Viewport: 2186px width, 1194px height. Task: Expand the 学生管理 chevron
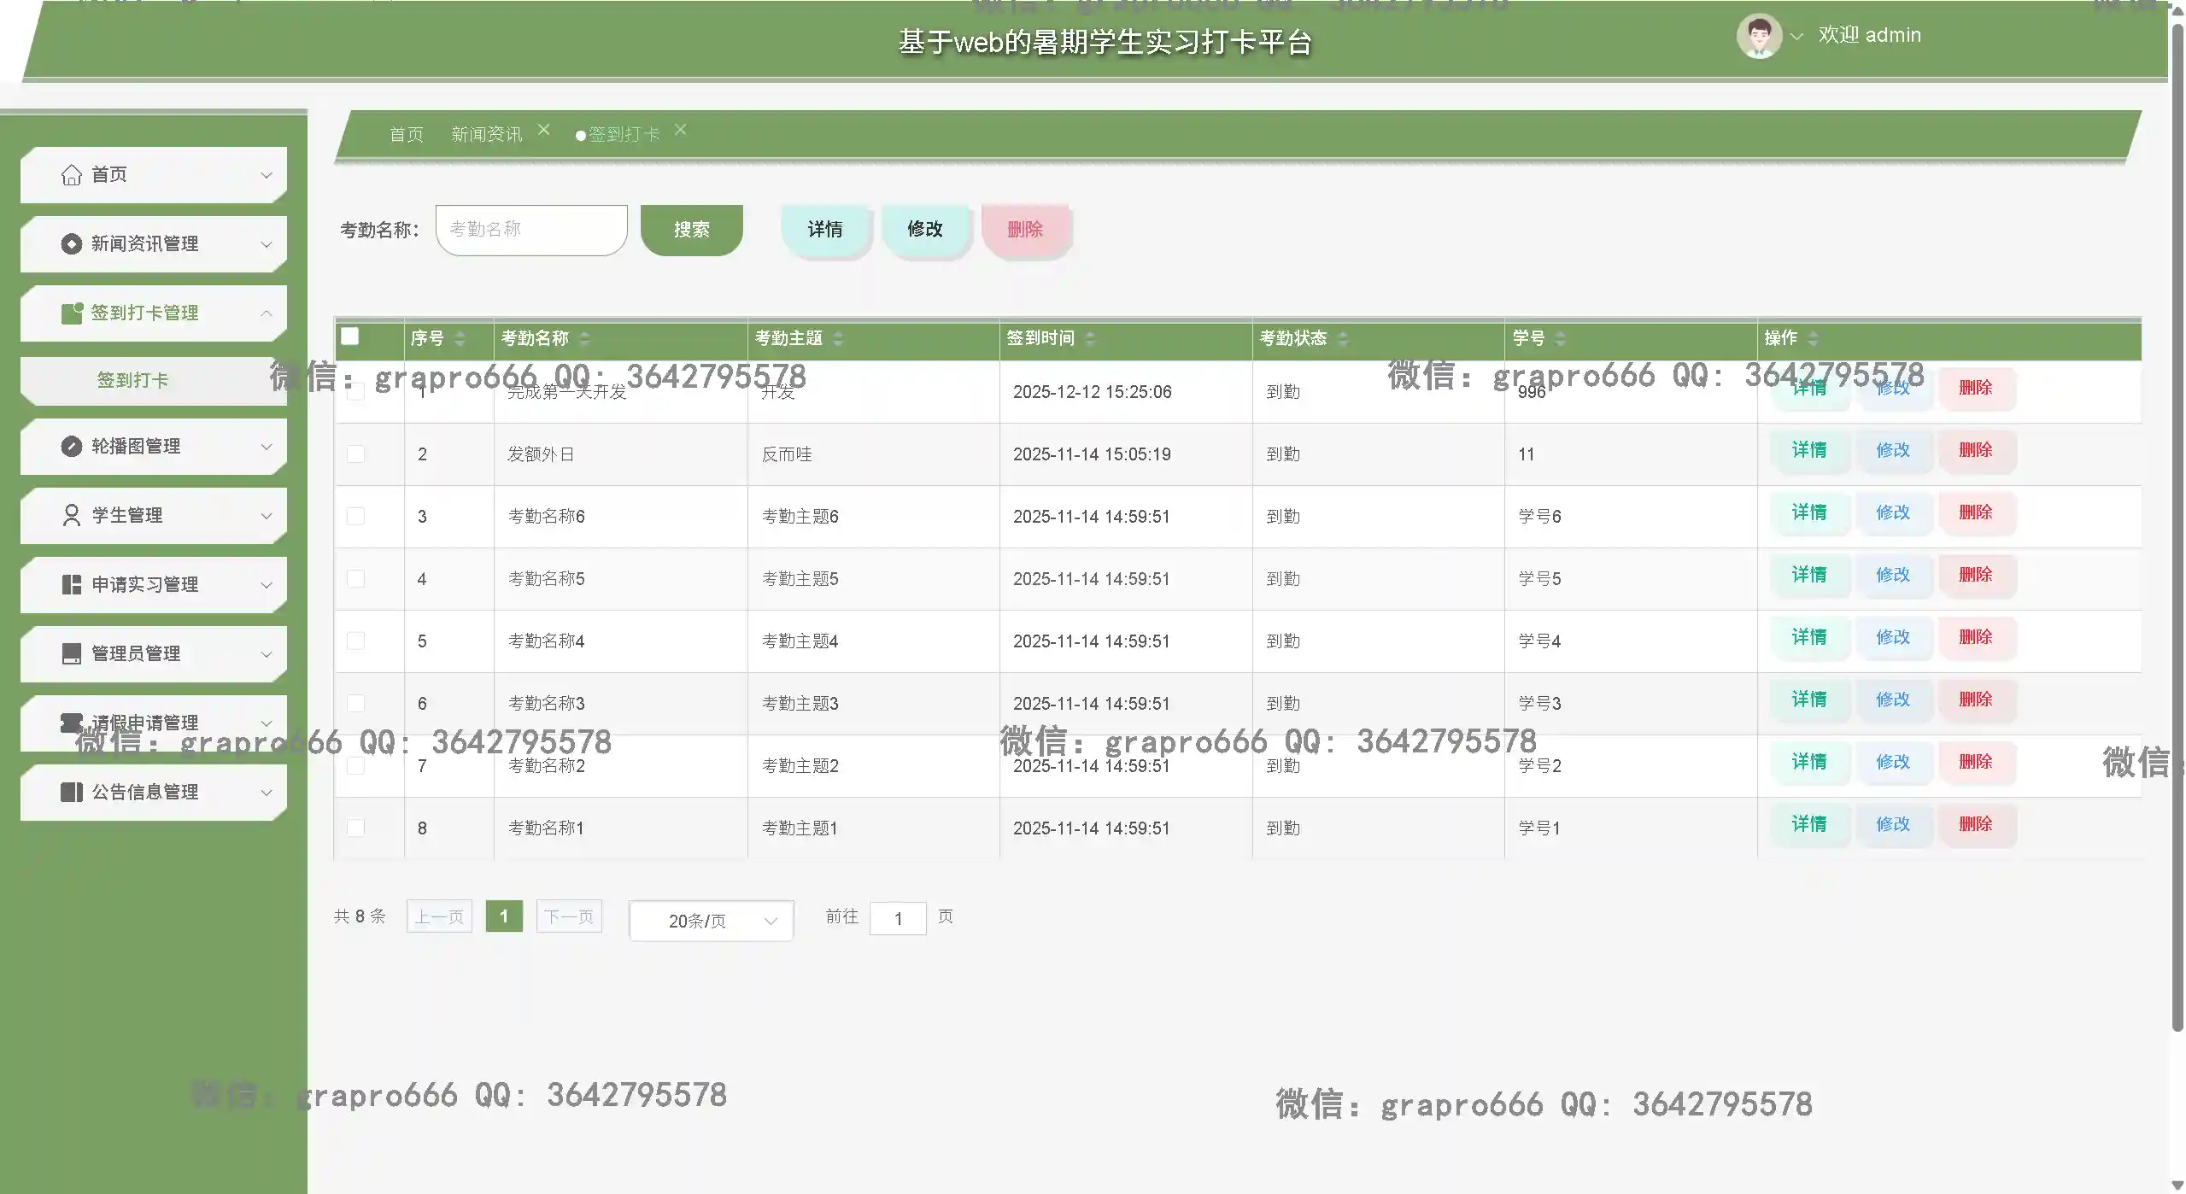pyautogui.click(x=267, y=516)
